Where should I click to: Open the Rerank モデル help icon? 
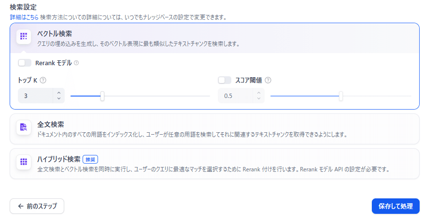(x=76, y=63)
